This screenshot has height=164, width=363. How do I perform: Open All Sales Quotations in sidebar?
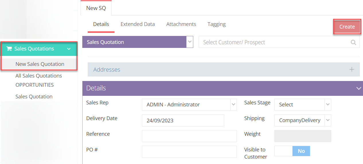[39, 76]
